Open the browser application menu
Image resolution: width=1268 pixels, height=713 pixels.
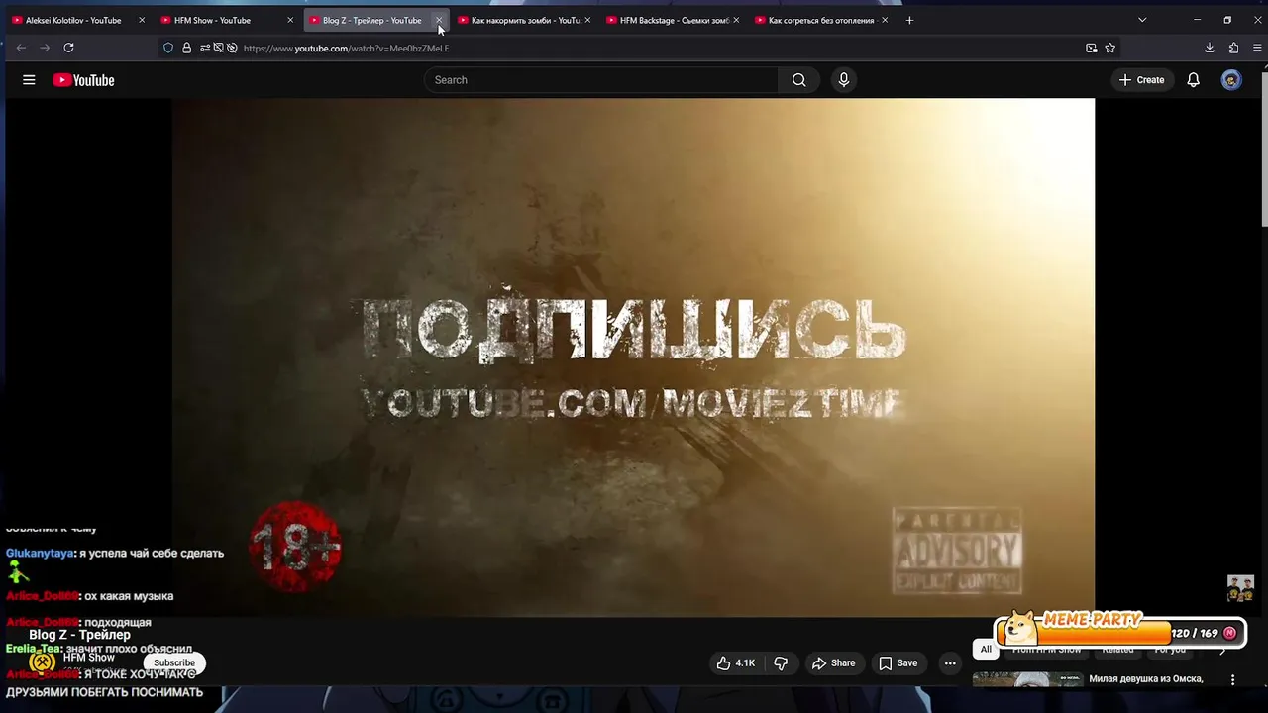click(1256, 48)
